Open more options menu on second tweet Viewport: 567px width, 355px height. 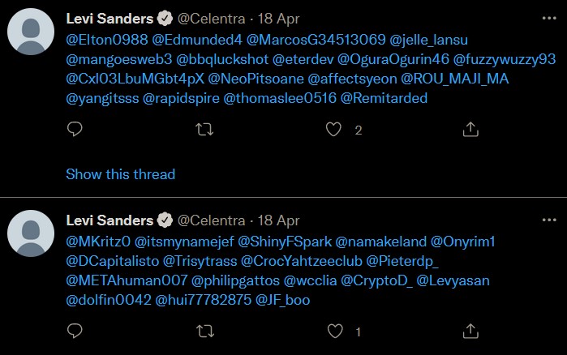point(549,220)
